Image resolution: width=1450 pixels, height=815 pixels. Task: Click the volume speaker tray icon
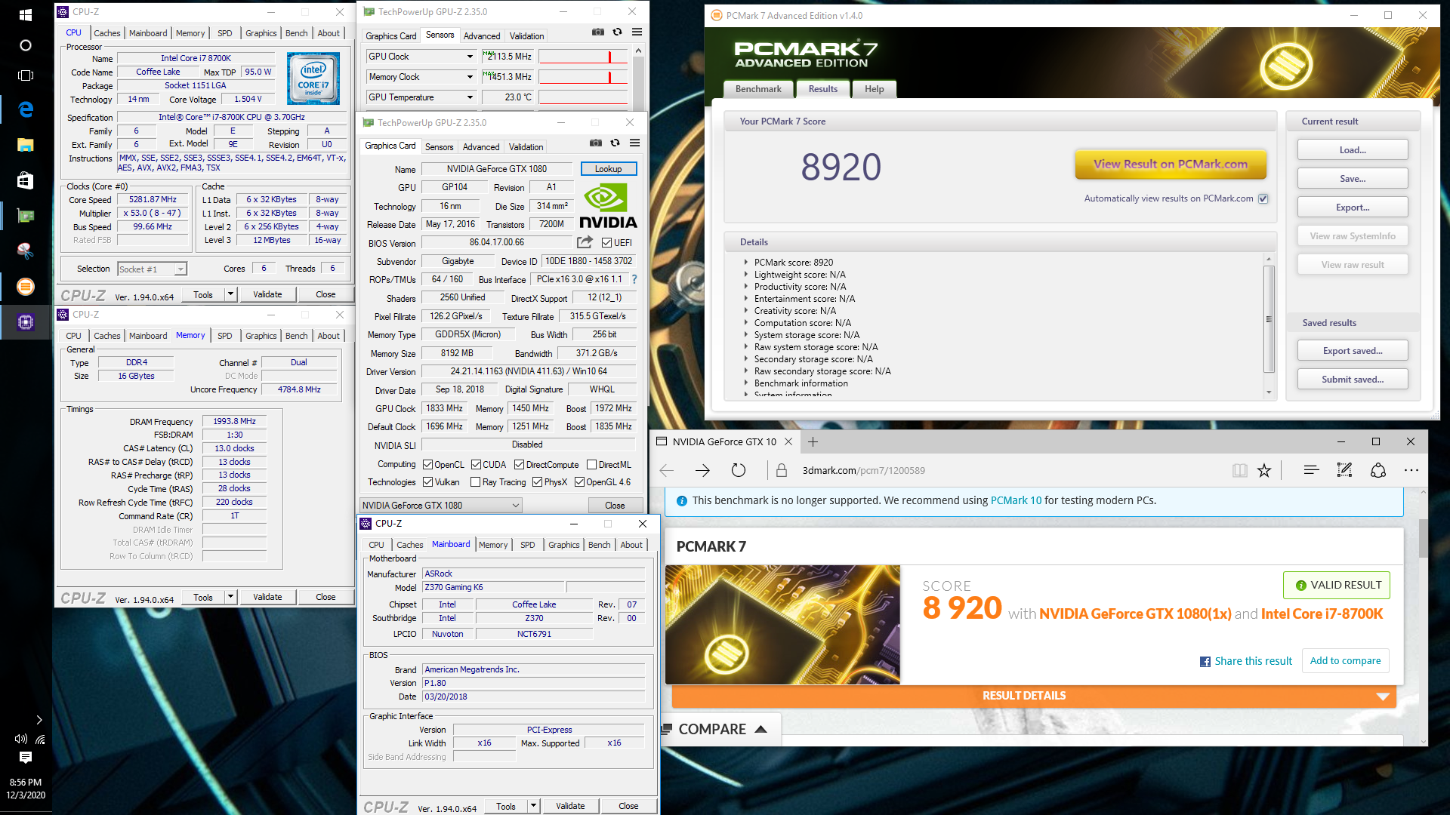(x=20, y=739)
